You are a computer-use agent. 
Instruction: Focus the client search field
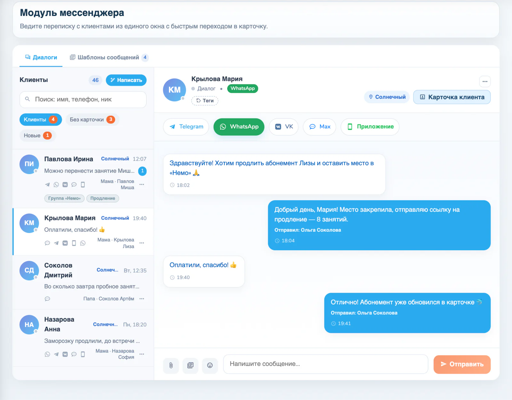click(x=83, y=100)
